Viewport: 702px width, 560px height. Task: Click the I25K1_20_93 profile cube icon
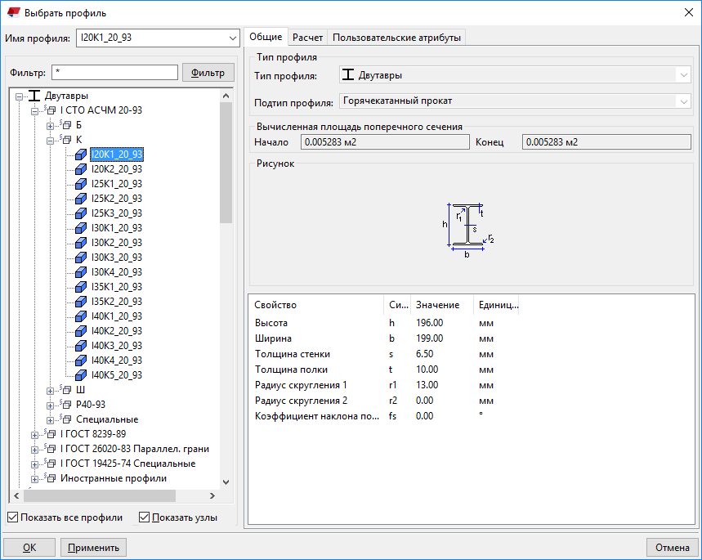[x=81, y=184]
